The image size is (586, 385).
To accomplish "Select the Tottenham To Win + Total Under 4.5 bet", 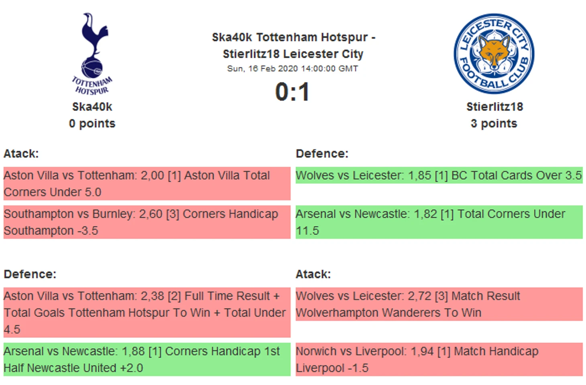I will pos(147,312).
